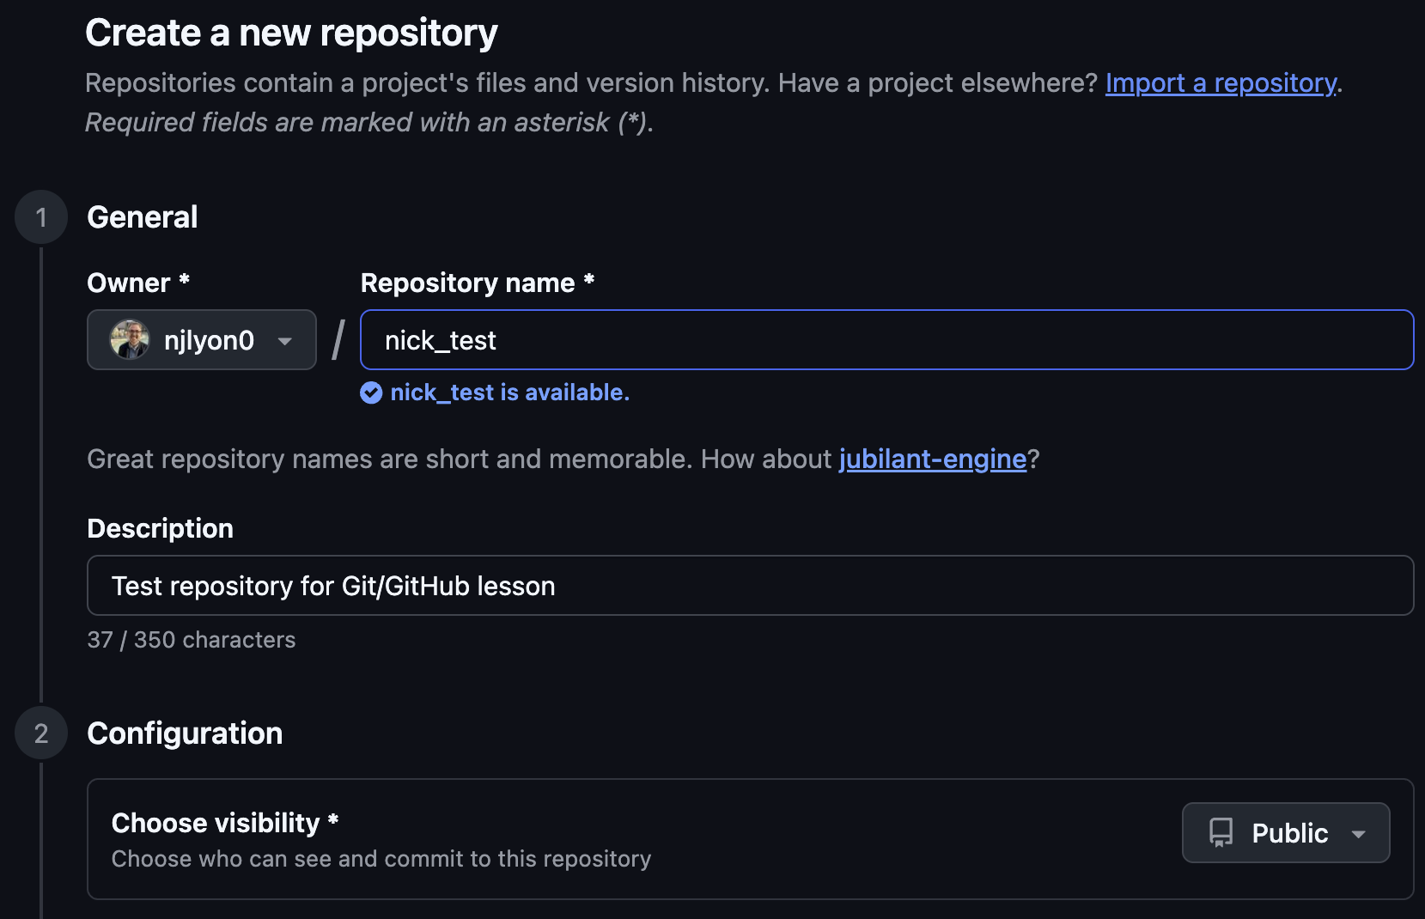This screenshot has width=1425, height=919.
Task: Click the dropdown caret next to njlyon0
Action: (284, 341)
